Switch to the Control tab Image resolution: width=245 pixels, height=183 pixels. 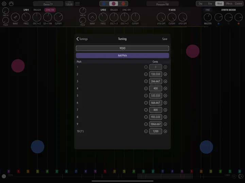239,4
